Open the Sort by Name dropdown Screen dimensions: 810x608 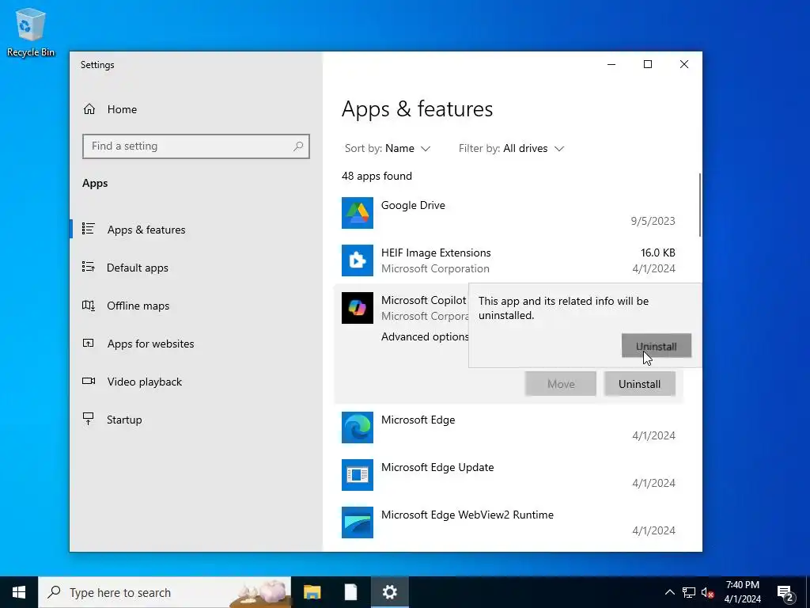[x=388, y=148]
